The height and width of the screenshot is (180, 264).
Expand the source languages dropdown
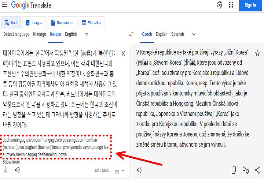click(x=87, y=34)
